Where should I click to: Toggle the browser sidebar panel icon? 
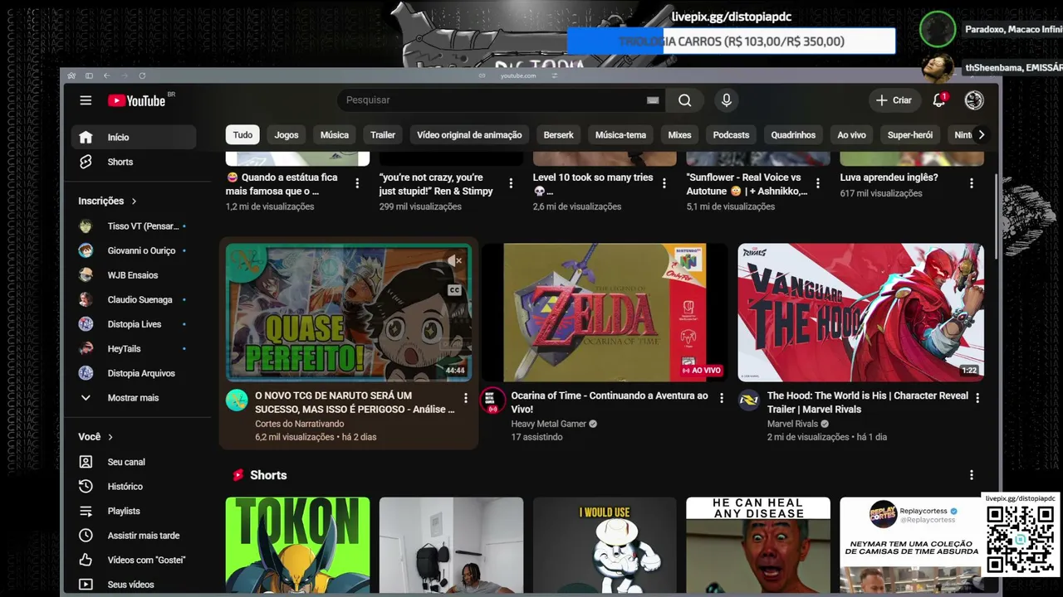point(89,75)
